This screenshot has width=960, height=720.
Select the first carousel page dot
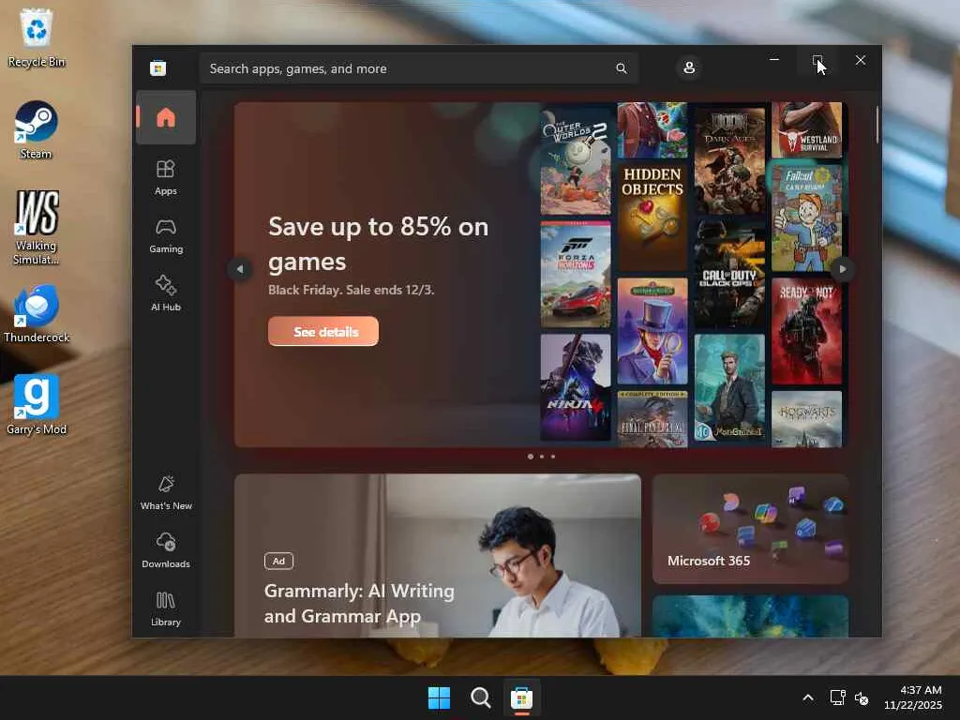click(531, 457)
